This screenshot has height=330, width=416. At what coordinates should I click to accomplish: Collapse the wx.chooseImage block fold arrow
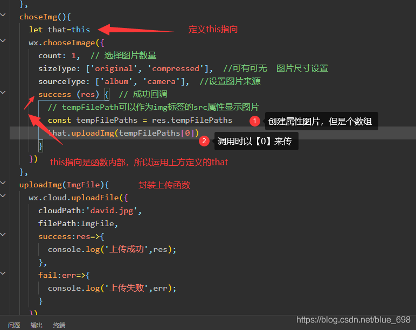click(3, 41)
